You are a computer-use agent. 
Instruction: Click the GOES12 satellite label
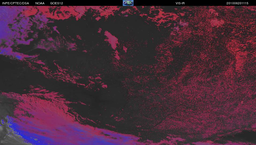tap(57, 3)
